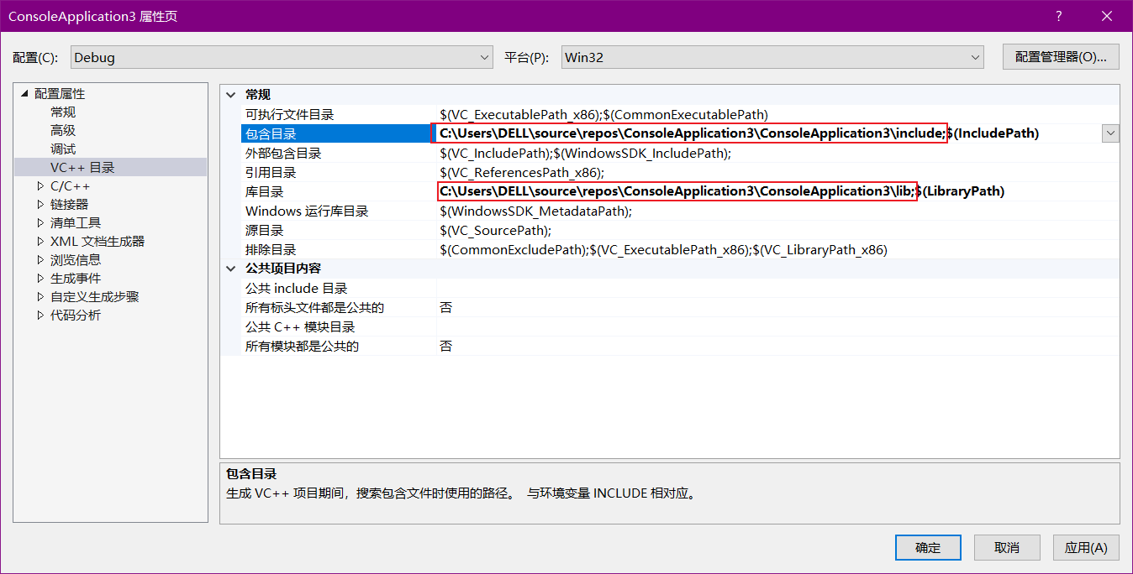1133x574 pixels.
Task: Expand the 浏览信息 tree node arrow
Action: pos(40,259)
